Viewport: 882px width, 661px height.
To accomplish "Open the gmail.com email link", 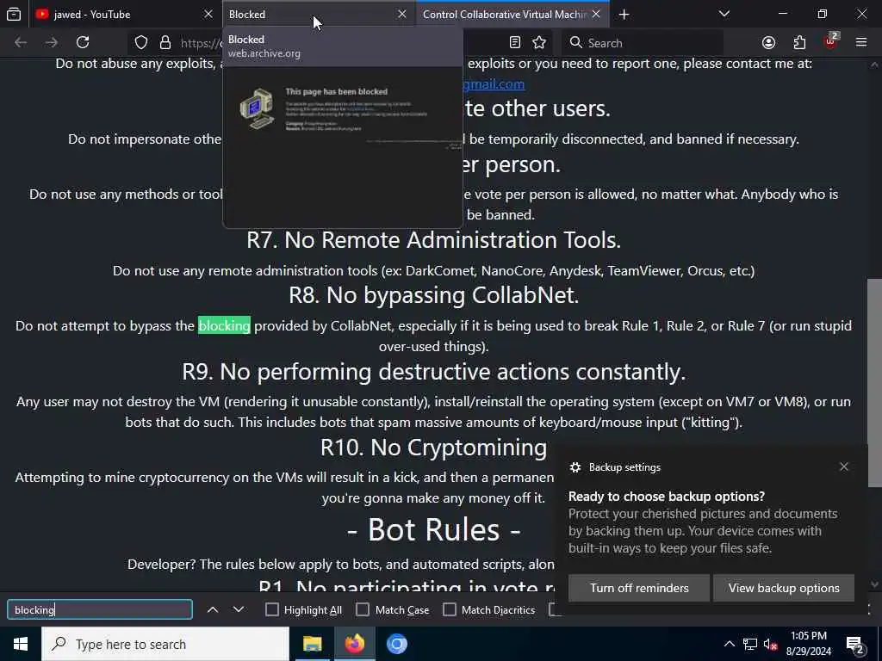I will 494,84.
